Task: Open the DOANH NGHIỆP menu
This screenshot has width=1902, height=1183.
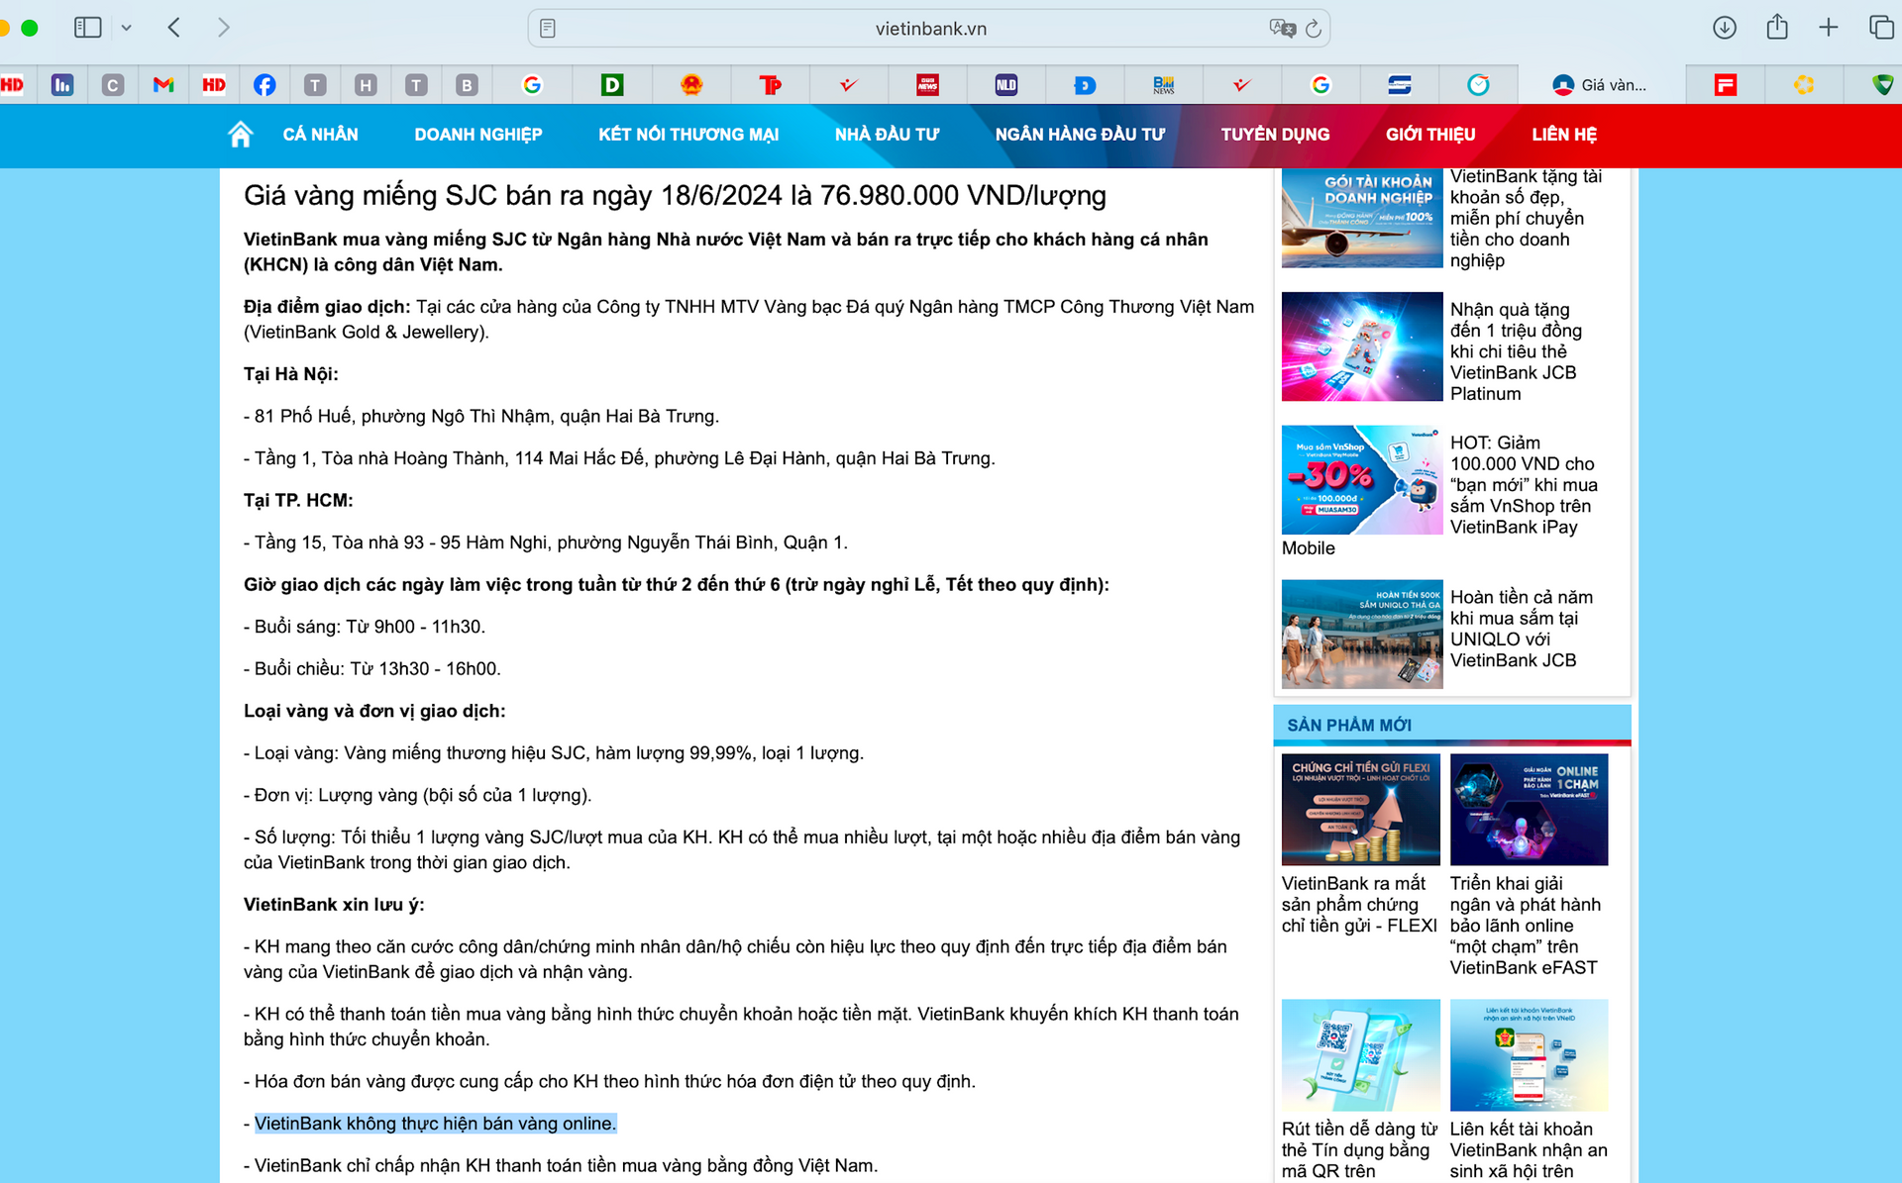Action: pos(478,135)
